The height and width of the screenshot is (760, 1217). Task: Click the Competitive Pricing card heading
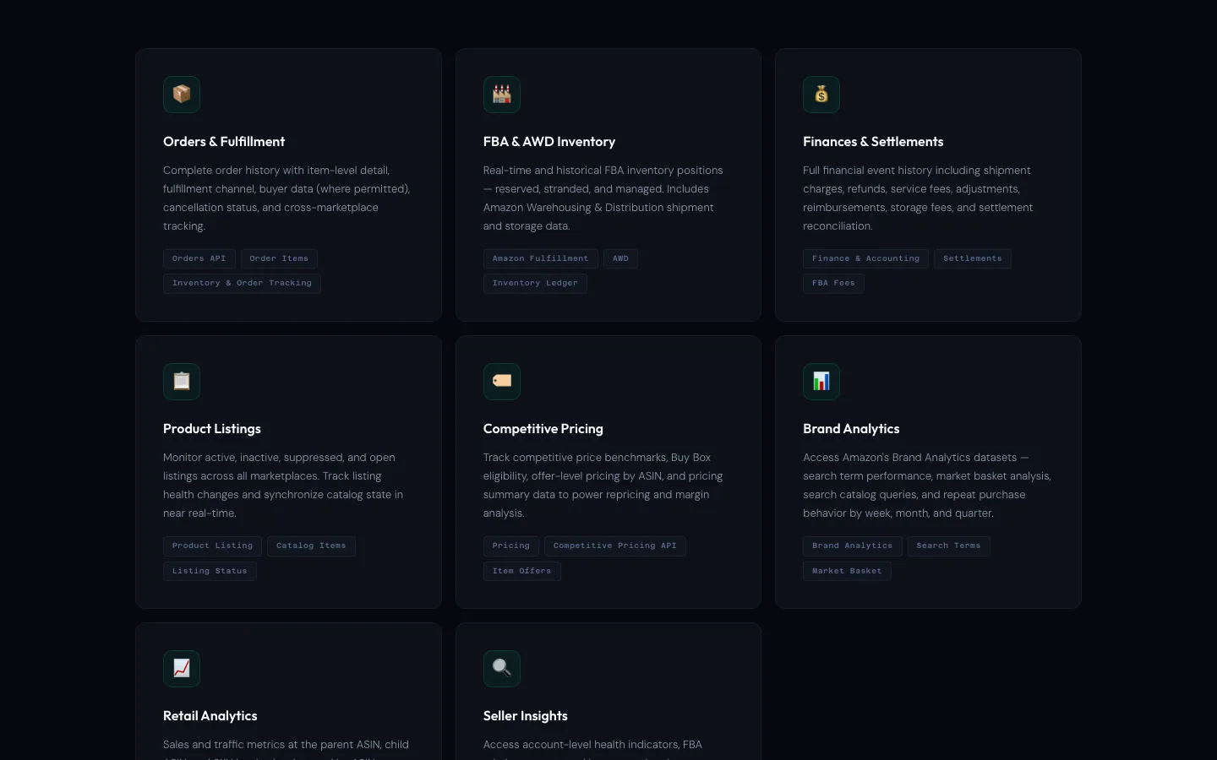(543, 429)
